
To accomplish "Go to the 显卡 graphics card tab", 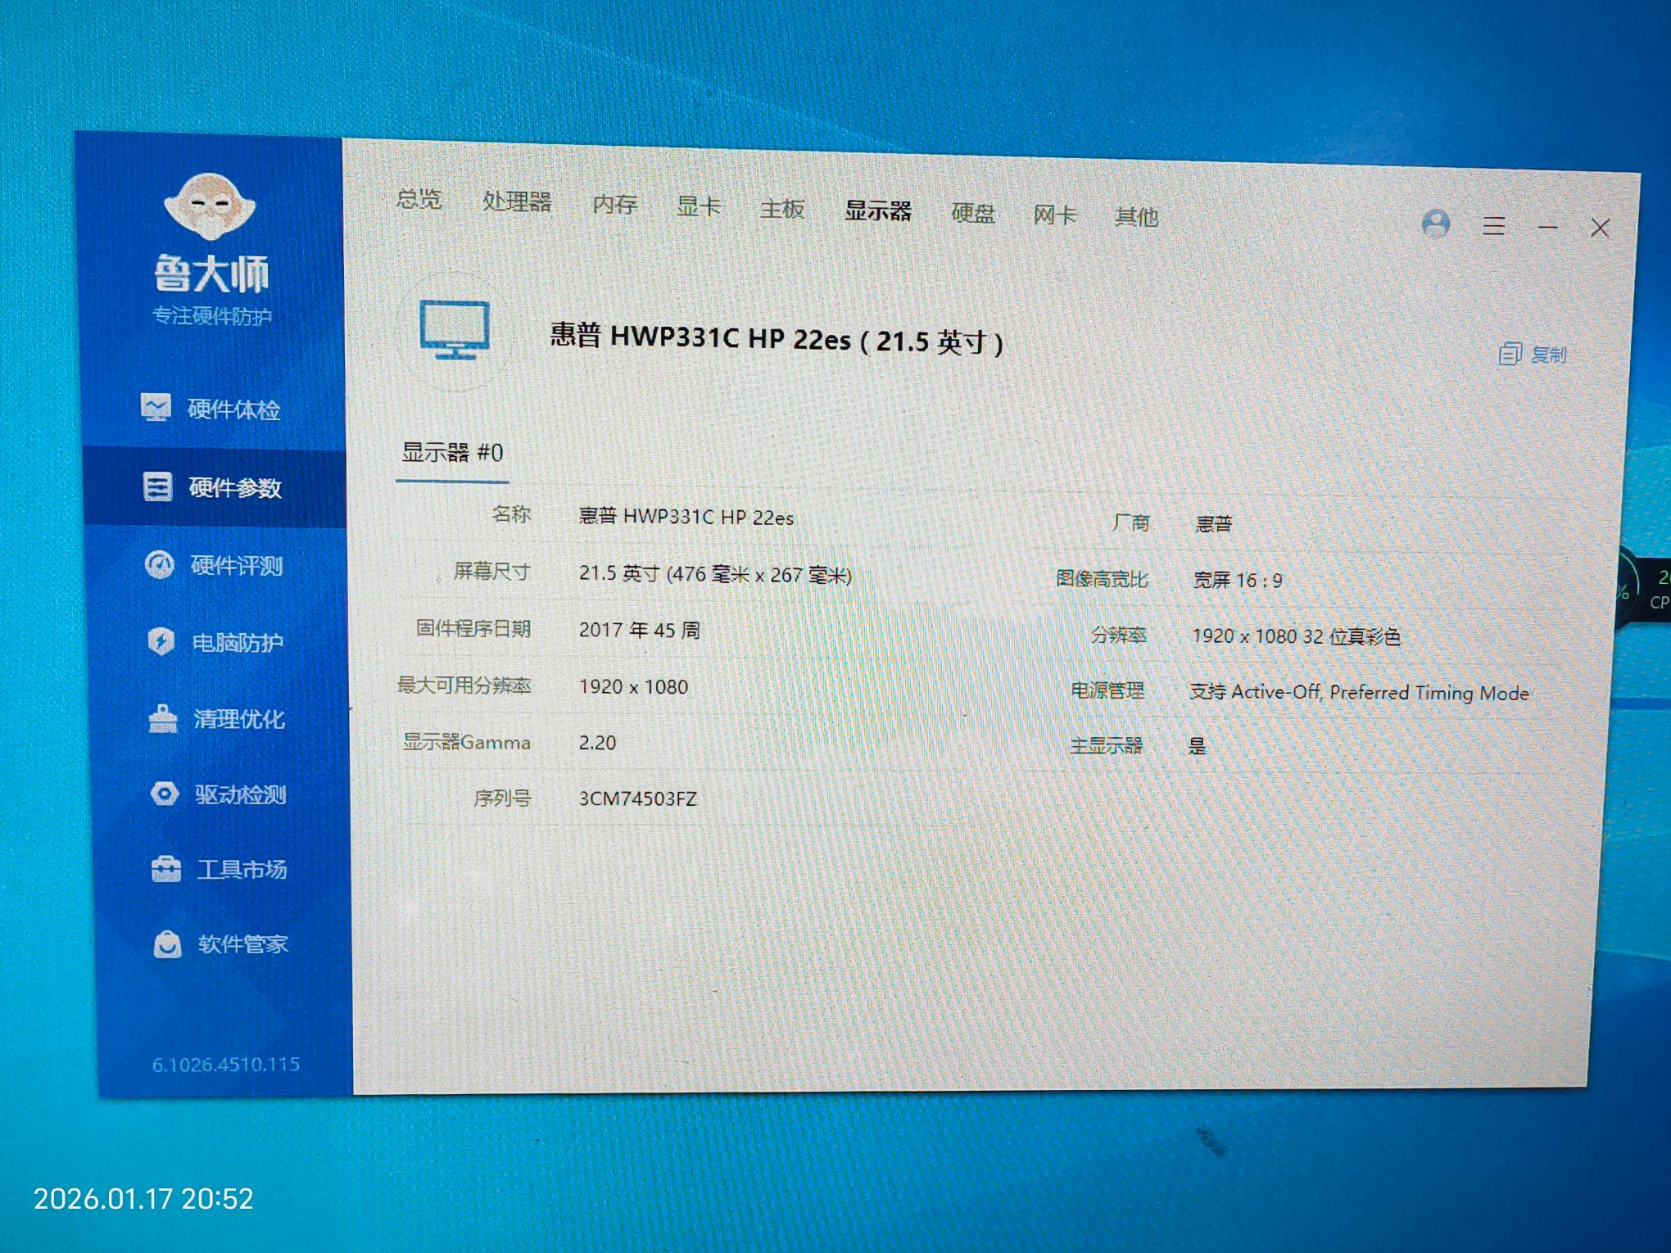I will pyautogui.click(x=699, y=206).
